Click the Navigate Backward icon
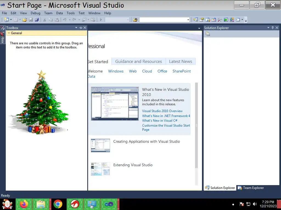Viewport: 281px width, 210px height. 84,20
